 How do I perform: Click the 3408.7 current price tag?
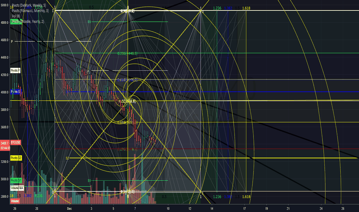tap(5, 143)
